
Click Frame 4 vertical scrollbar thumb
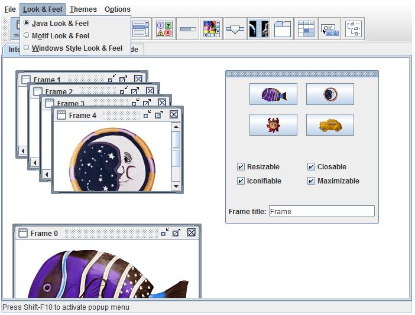pyautogui.click(x=176, y=149)
